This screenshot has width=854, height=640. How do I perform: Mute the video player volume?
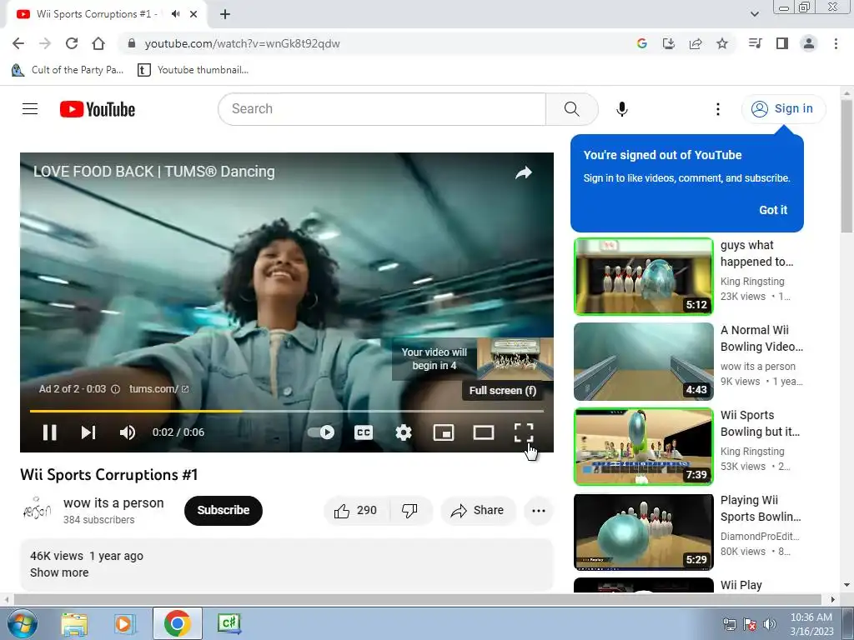coord(128,432)
